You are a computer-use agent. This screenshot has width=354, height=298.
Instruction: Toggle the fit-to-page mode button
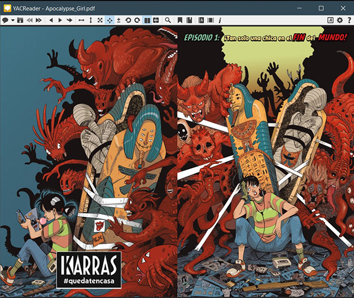click(x=109, y=20)
